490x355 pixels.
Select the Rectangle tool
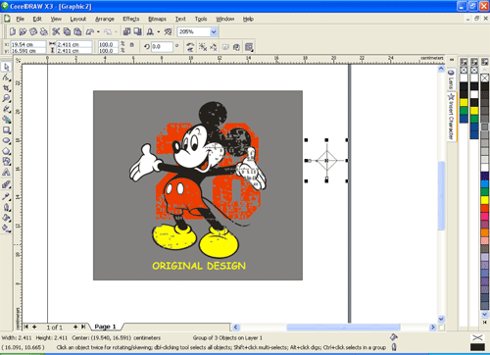pos(6,130)
